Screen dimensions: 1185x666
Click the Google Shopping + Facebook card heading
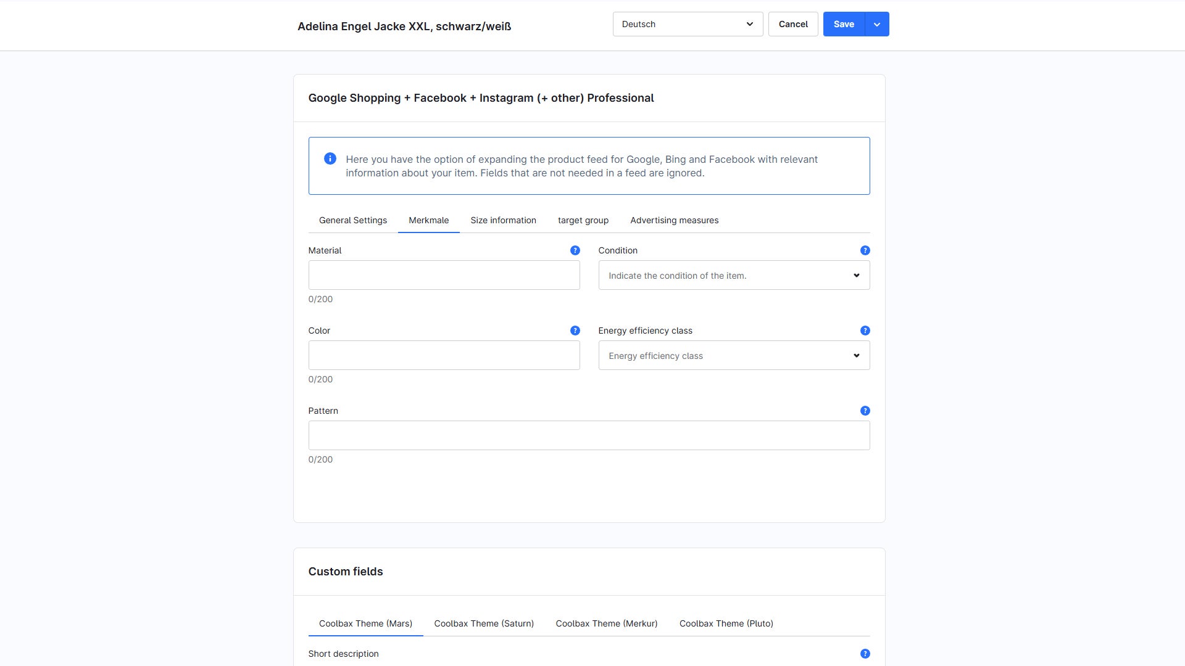tap(481, 98)
